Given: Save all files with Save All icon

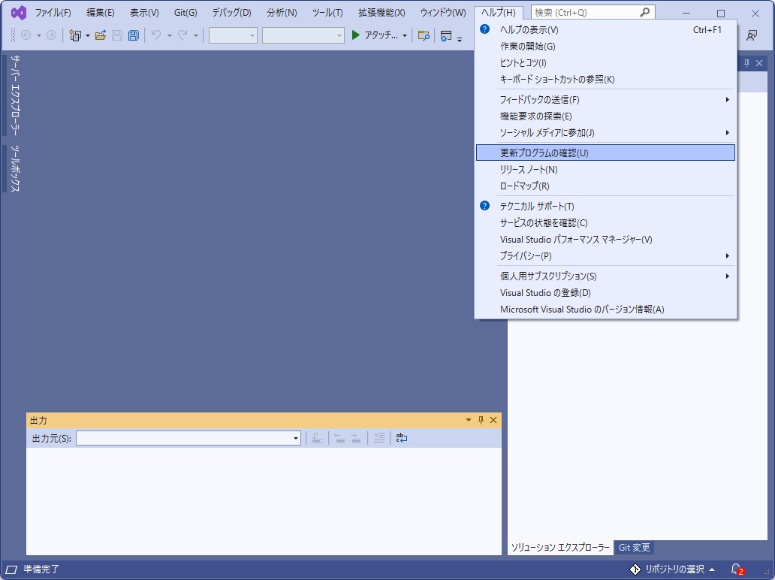Looking at the screenshot, I should 132,34.
